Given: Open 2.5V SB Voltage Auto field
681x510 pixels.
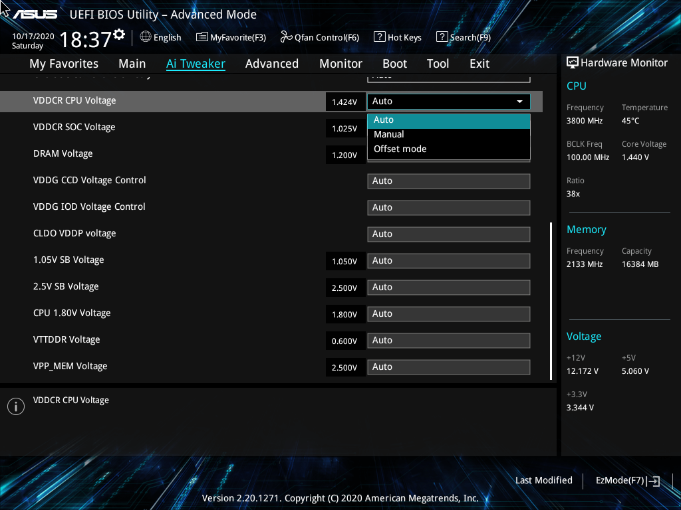Looking at the screenshot, I should coord(449,288).
